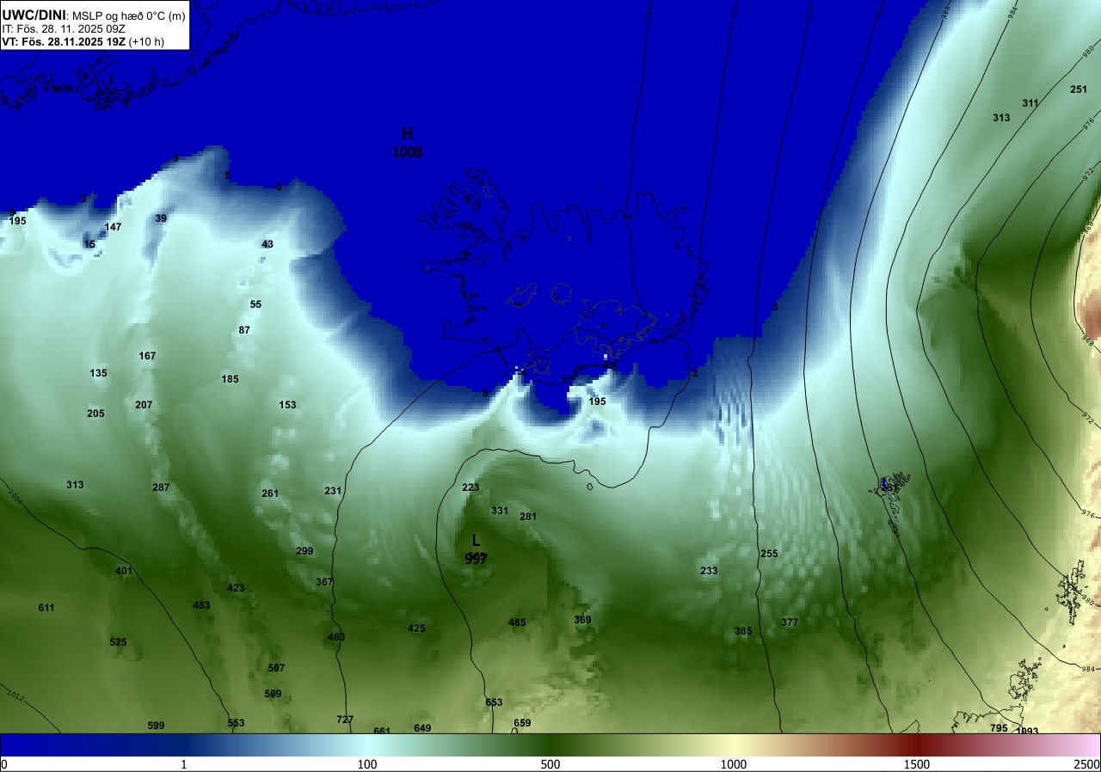Click the 205 height value
The width and height of the screenshot is (1101, 772).
click(95, 414)
